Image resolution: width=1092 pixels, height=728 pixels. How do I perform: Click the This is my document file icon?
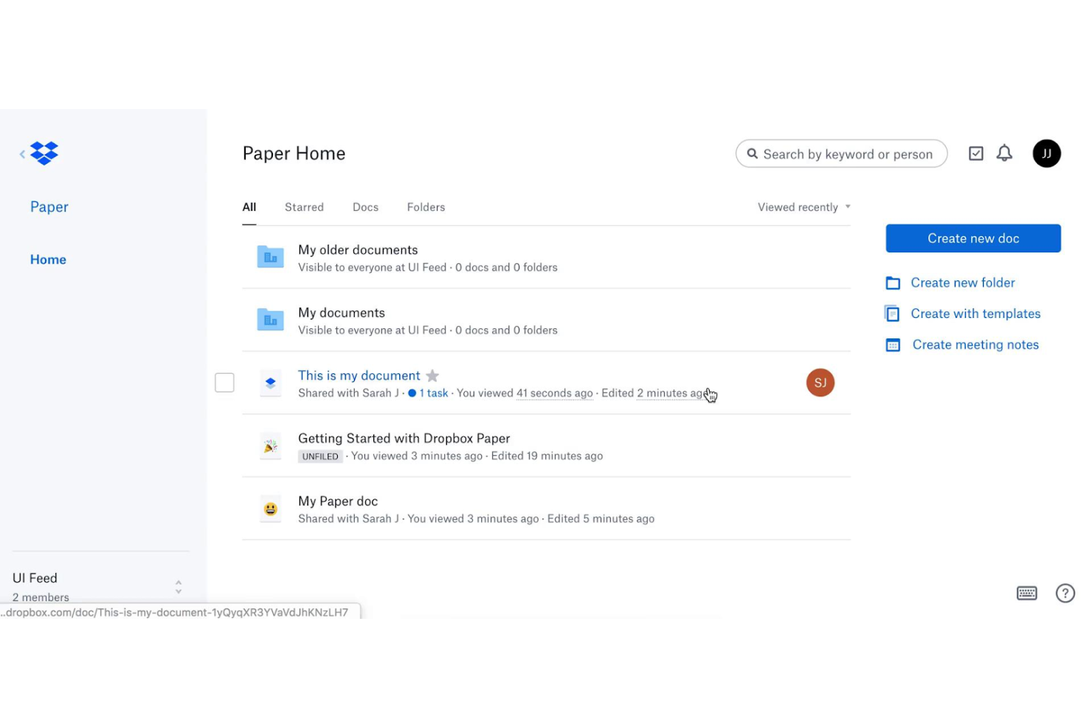click(x=270, y=383)
